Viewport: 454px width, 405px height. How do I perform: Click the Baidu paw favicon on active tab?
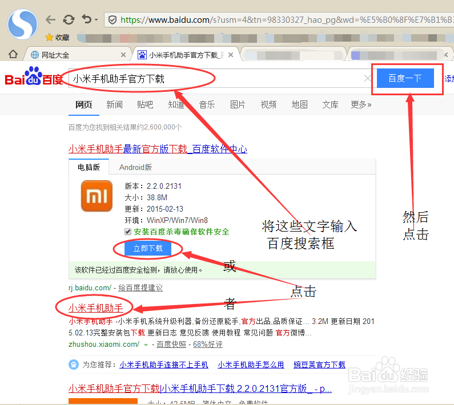pos(142,55)
